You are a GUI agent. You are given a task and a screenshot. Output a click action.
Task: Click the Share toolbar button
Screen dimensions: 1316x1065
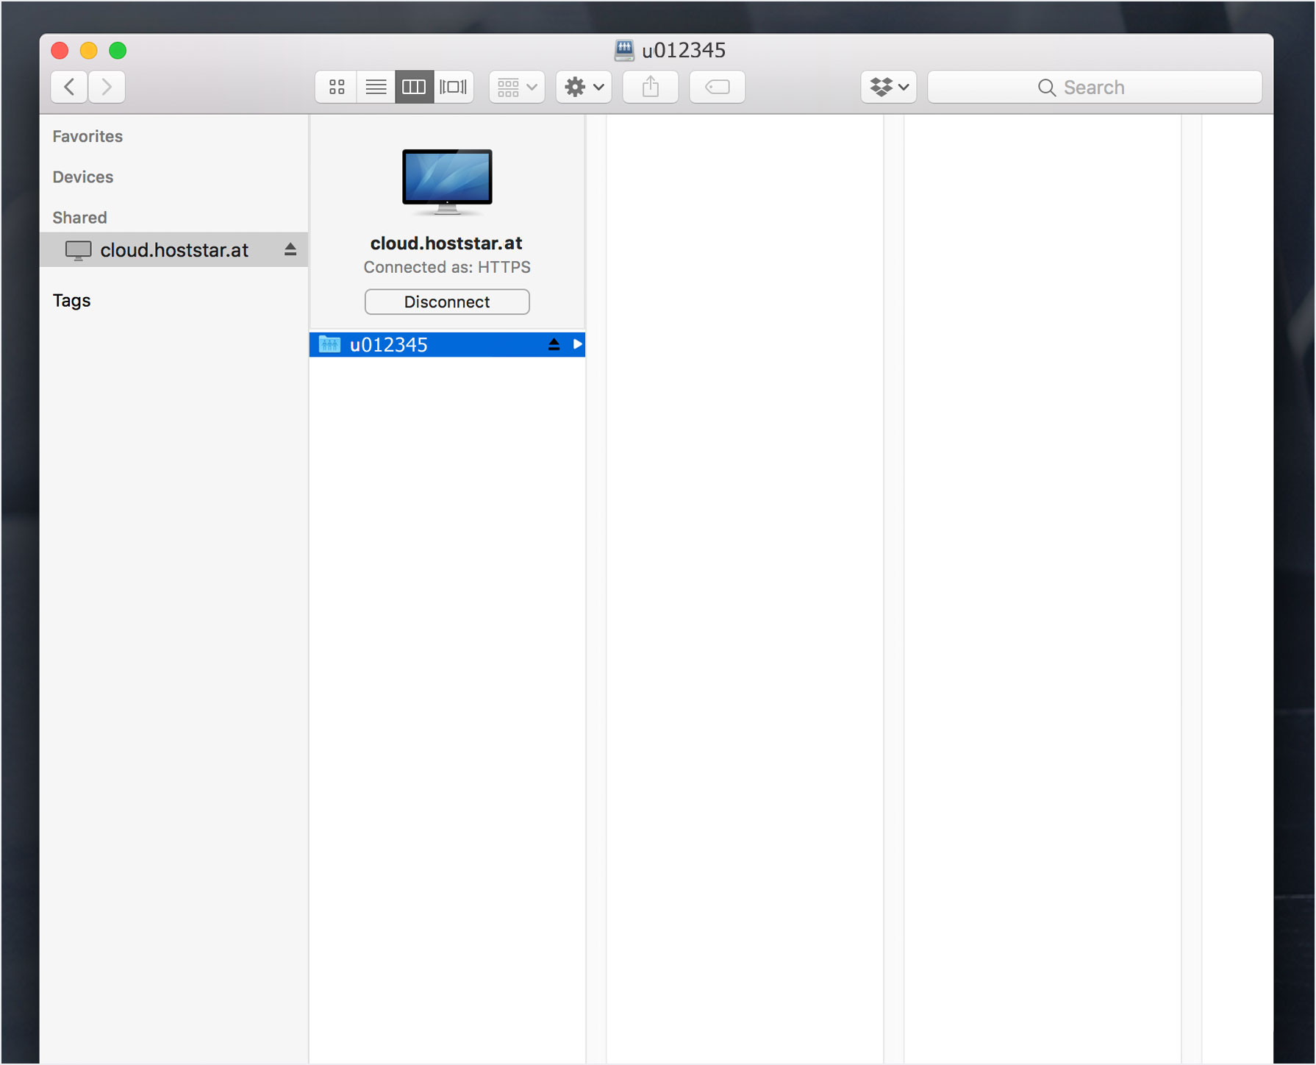[651, 87]
